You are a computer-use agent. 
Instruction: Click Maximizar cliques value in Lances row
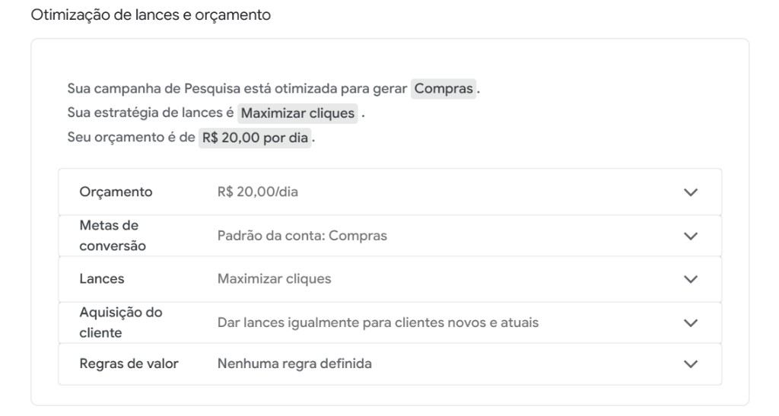click(x=274, y=278)
